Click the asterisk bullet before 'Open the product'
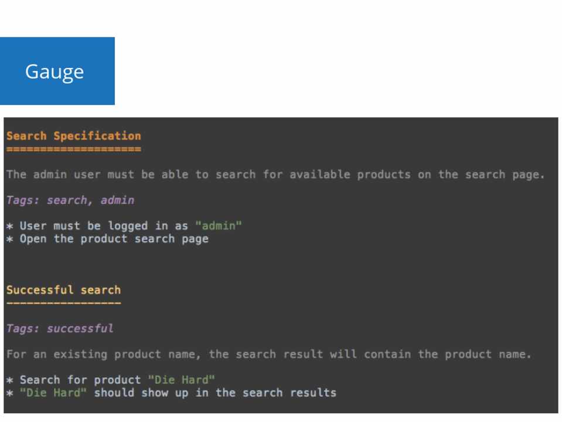Image resolution: width=562 pixels, height=422 pixels. (9, 240)
